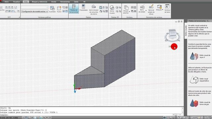Click the top-left icon in Paletas 3D small icons
Screen dimensions: 212x119
(x=117, y=7)
